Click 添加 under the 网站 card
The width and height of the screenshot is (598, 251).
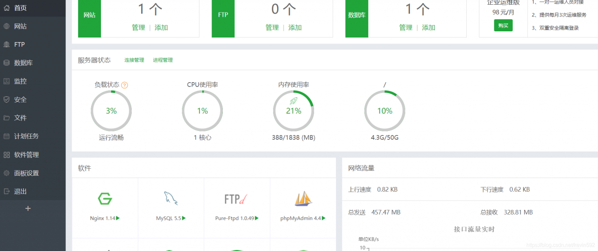coord(161,28)
